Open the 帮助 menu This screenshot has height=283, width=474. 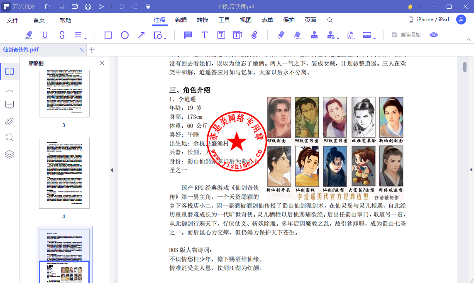[66, 20]
